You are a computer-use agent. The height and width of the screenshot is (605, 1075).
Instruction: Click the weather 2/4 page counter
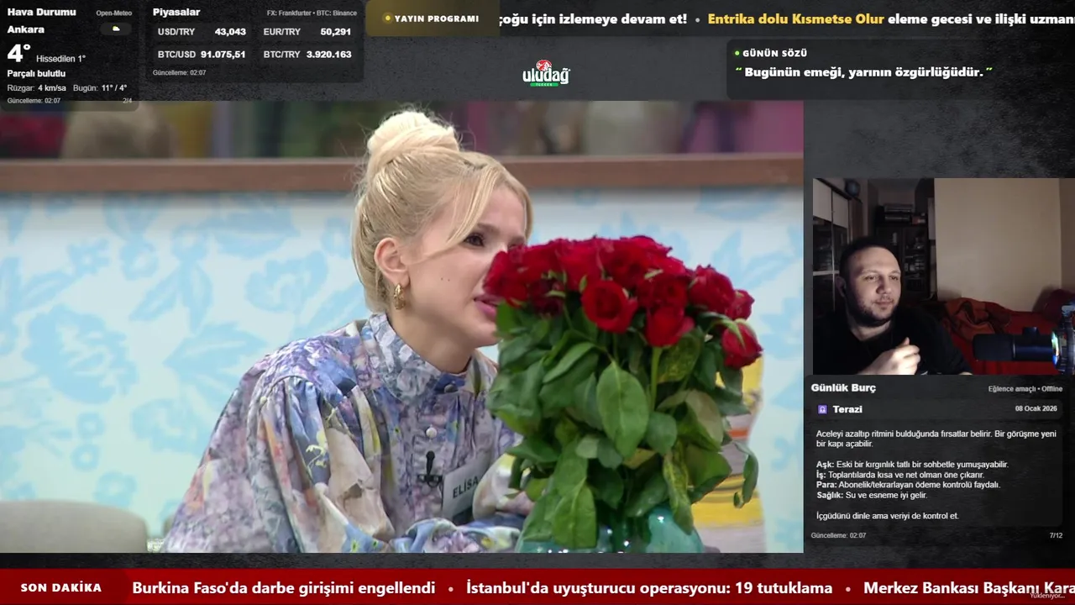(128, 101)
